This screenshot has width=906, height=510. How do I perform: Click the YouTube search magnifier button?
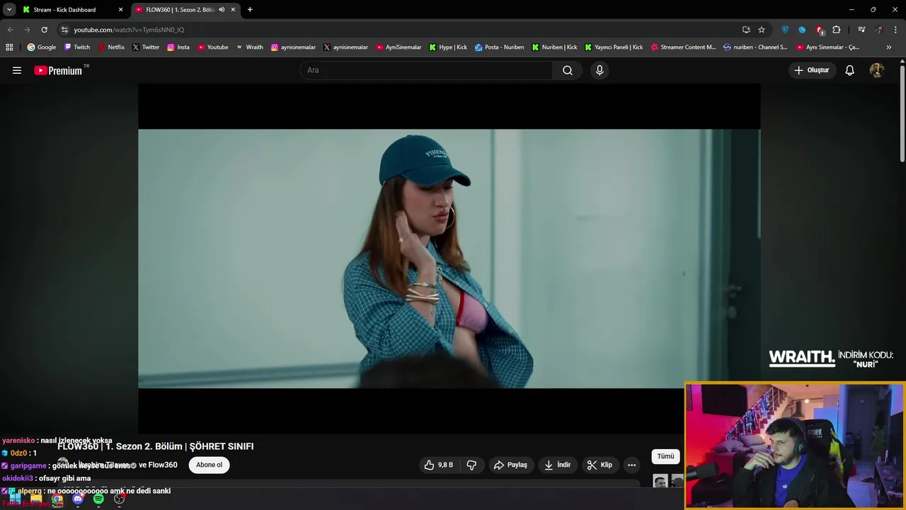point(568,70)
